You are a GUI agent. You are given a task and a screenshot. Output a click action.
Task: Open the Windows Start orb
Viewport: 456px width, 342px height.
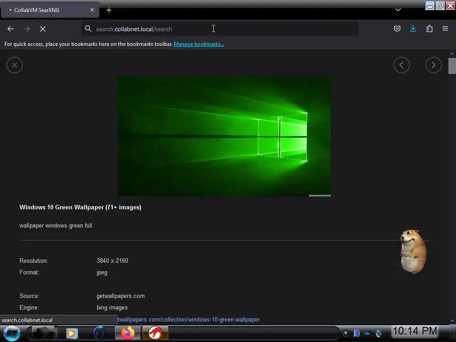(12, 333)
